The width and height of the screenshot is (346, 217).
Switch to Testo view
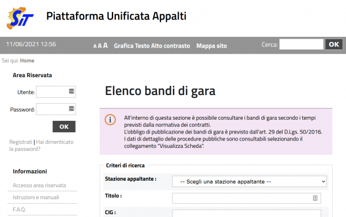pos(142,46)
